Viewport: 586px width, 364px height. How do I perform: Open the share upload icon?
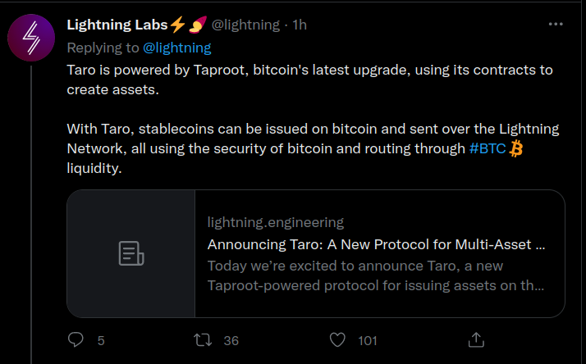click(x=476, y=339)
